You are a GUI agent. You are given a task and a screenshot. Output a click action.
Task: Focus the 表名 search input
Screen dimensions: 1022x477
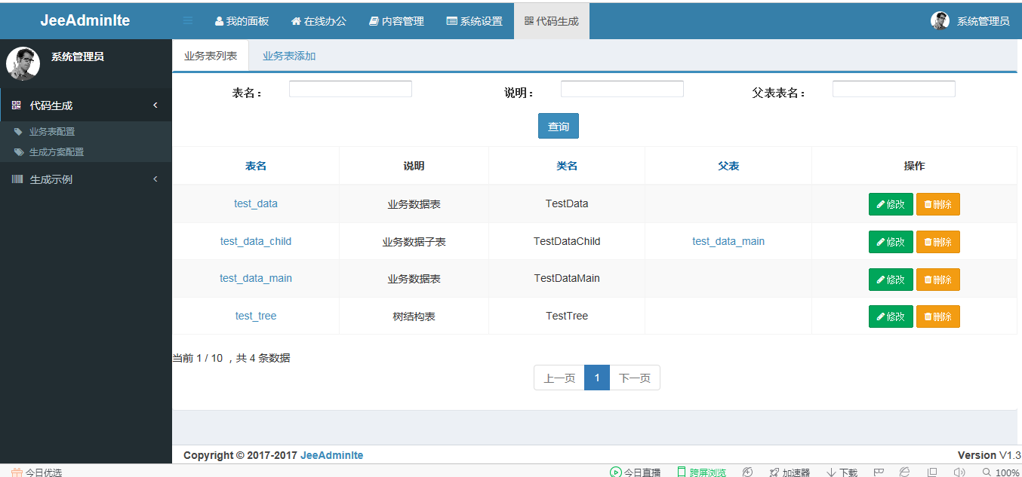350,89
